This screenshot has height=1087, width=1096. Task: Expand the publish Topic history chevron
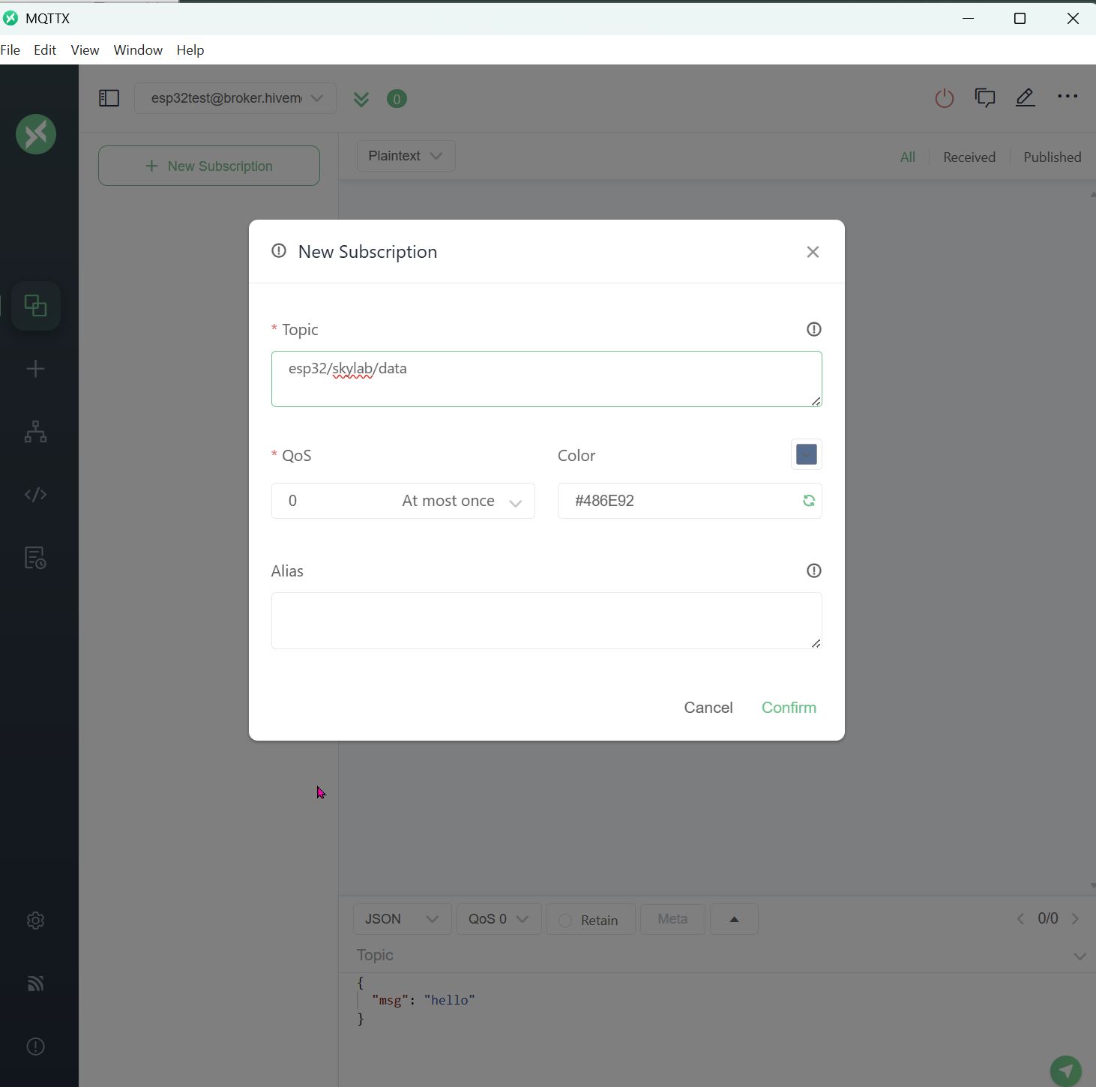click(x=1080, y=956)
